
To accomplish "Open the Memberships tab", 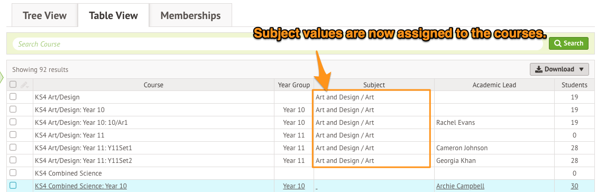I will click(x=190, y=16).
